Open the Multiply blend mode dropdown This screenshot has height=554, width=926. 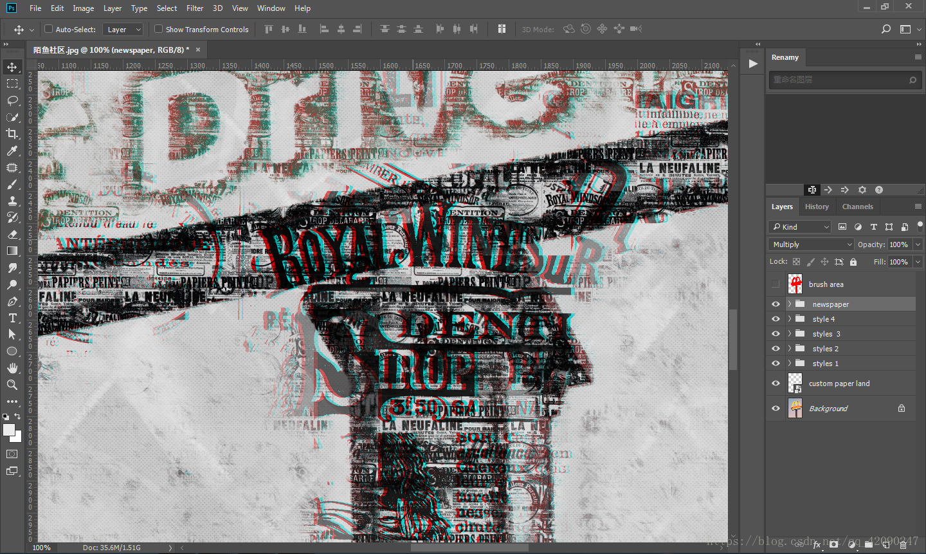click(811, 245)
